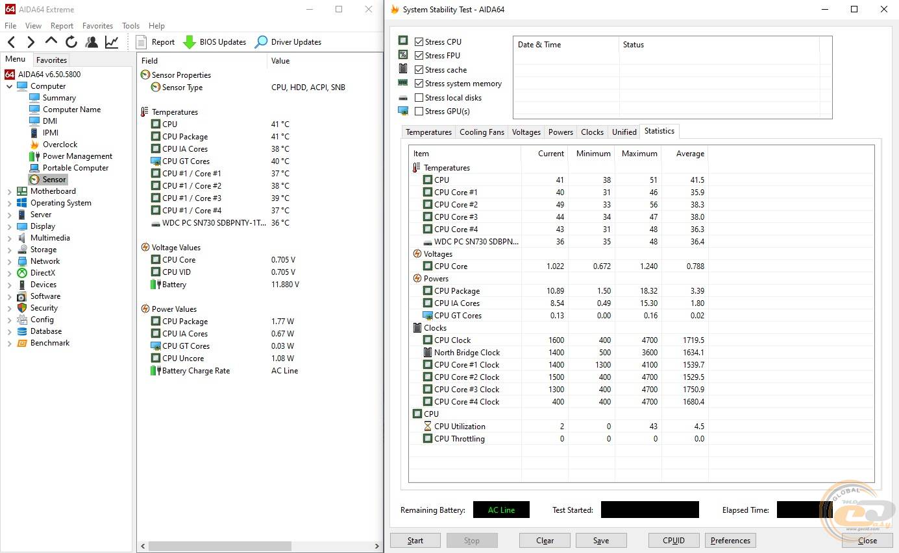
Task: Expand the Display tree node
Action: click(9, 226)
